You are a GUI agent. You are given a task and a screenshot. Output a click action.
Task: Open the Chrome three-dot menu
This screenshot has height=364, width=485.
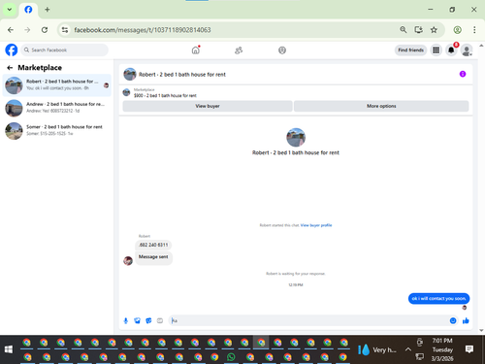(x=474, y=30)
